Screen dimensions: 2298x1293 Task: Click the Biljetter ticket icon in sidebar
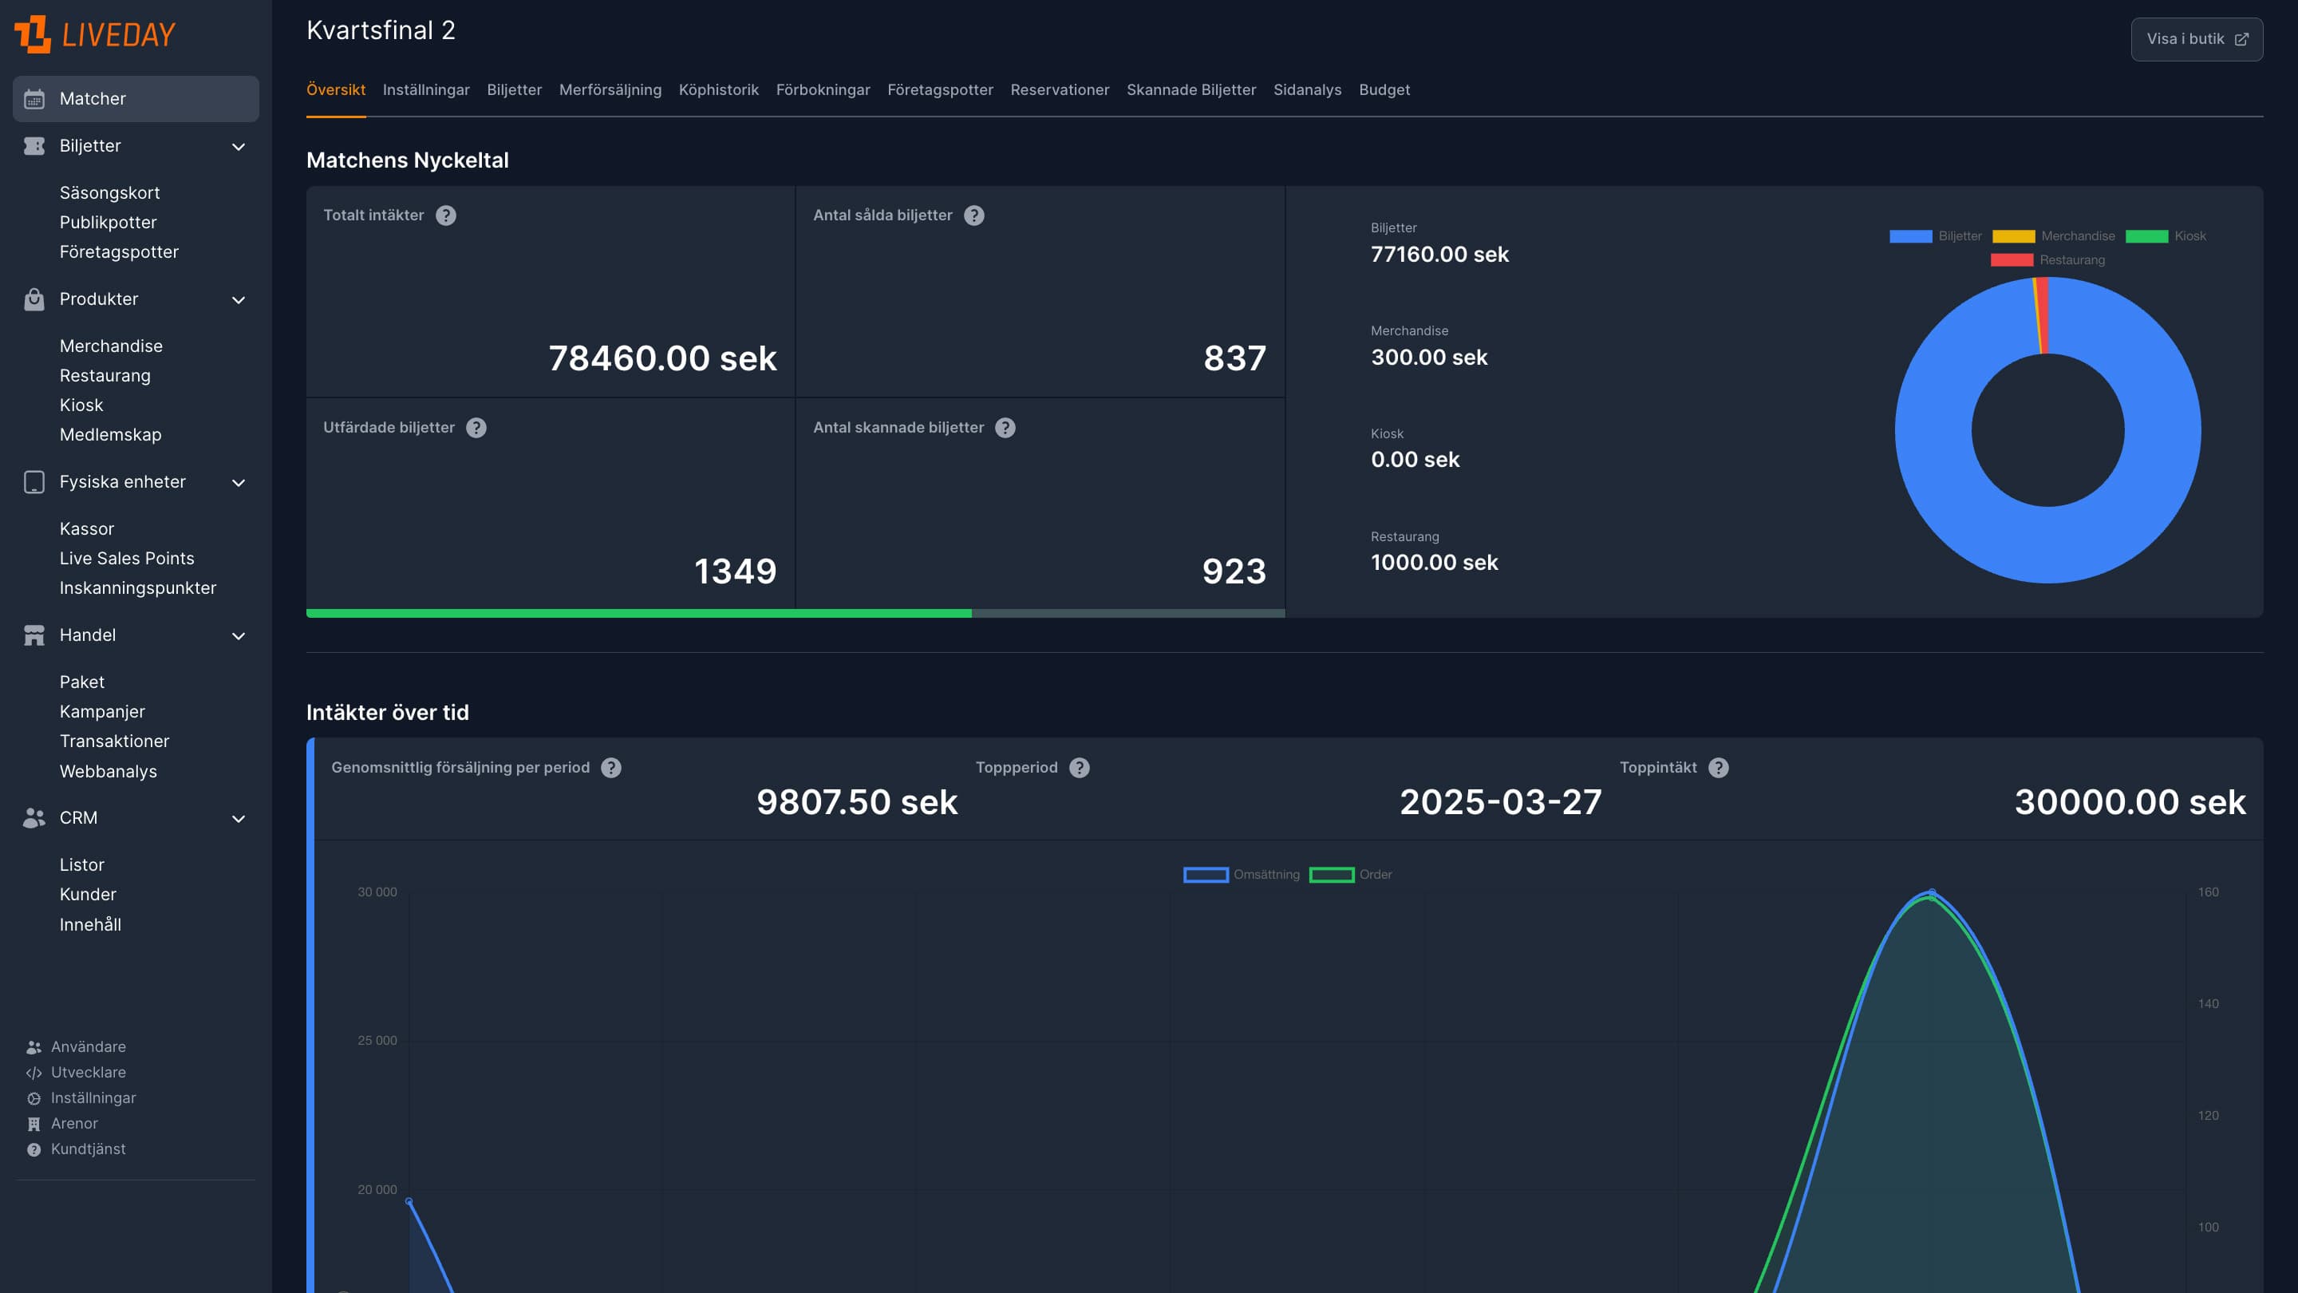33,145
